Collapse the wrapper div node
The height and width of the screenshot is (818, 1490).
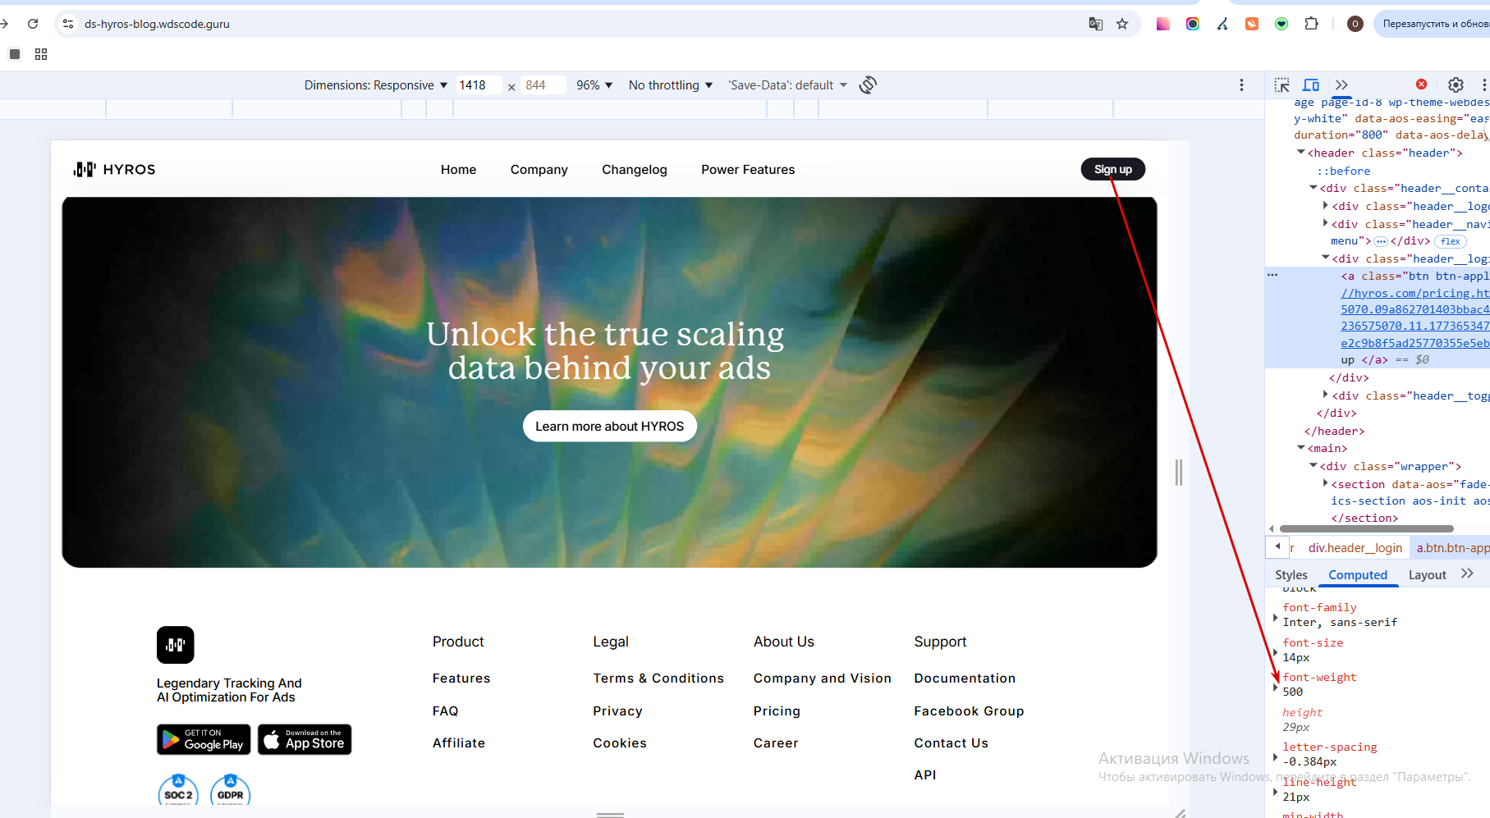(1313, 466)
